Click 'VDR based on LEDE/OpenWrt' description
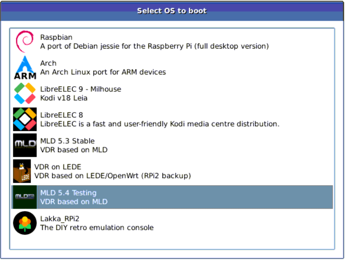345x260 pixels. (x=113, y=176)
